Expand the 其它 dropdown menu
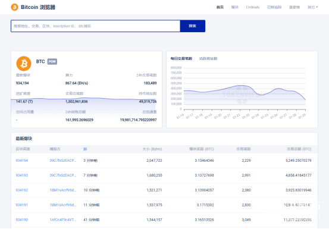 312,7
